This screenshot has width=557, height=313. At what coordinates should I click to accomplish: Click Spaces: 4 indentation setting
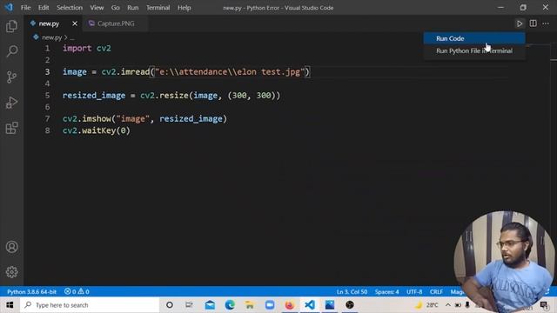pyautogui.click(x=386, y=292)
